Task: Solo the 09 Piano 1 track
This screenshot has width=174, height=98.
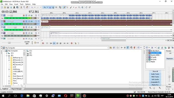Action: point(39,27)
